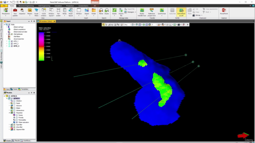The image size is (255, 143).
Task: Toggle the Zone filter checkbox
Action: tap(14, 127)
